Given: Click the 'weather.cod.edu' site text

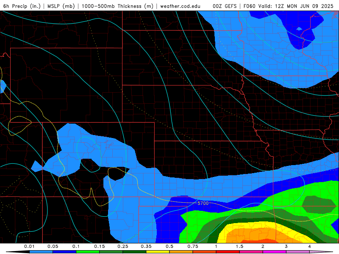Looking at the screenshot, I should [180, 6].
